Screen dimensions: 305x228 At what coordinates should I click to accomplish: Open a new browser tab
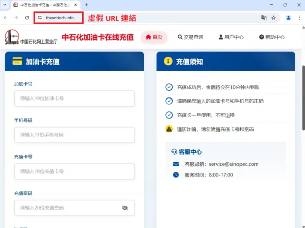pyautogui.click(x=87, y=5)
